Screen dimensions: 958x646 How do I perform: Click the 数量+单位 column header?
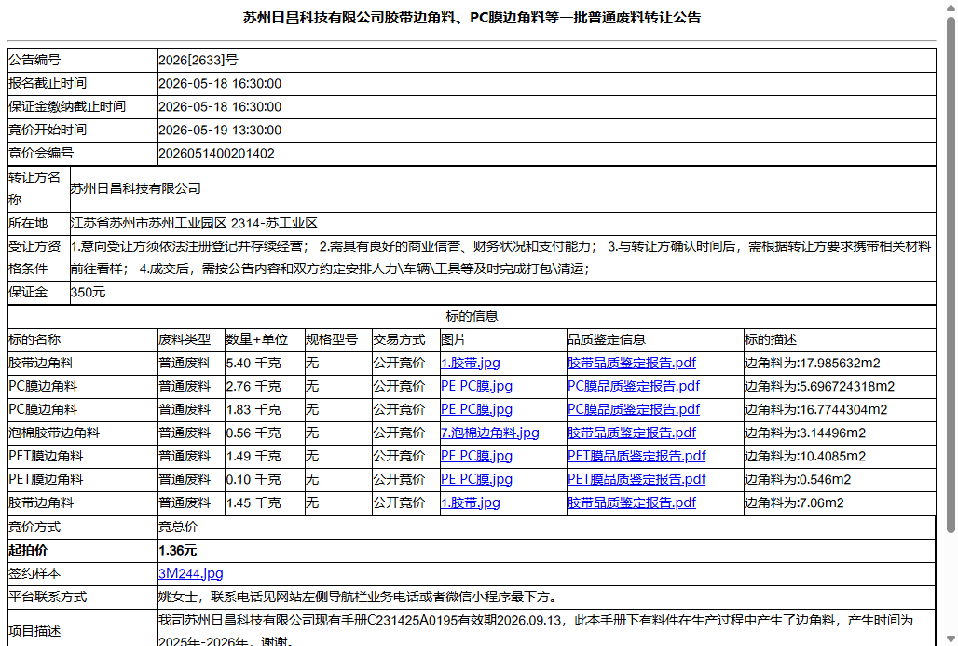coord(256,340)
